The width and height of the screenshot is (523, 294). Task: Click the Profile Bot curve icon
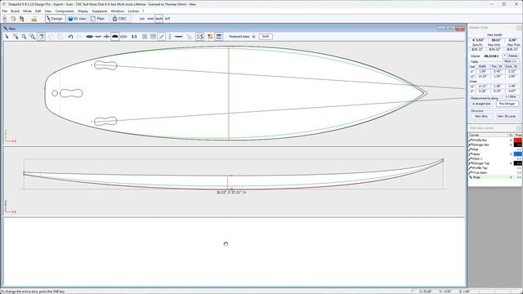coord(471,140)
